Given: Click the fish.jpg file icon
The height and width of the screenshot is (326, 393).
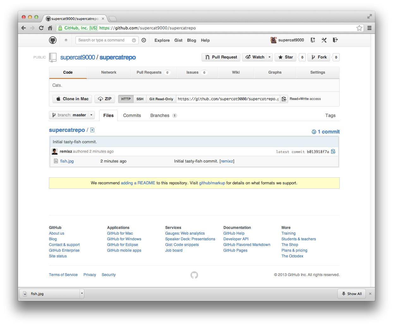Looking at the screenshot, I should (x=56, y=161).
